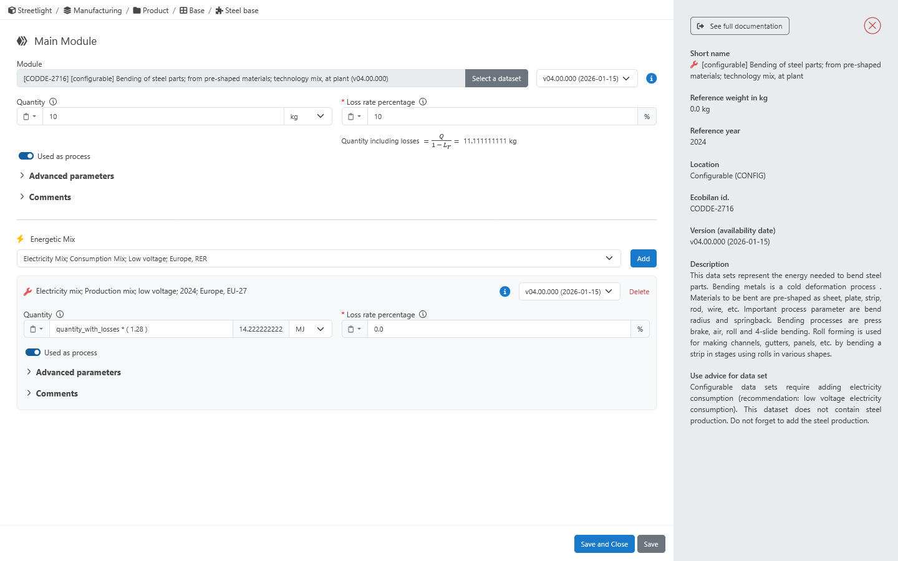
Task: Expand Electricity mix Comments section
Action: (52, 394)
